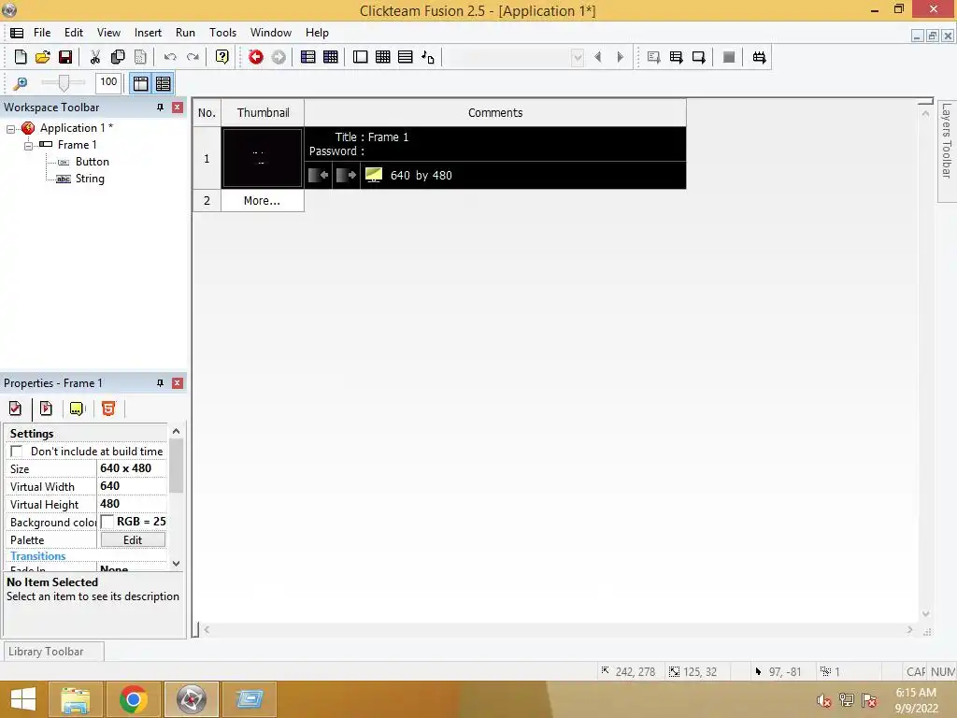Collapse the Application 1 tree node
957x718 pixels.
tap(10, 129)
